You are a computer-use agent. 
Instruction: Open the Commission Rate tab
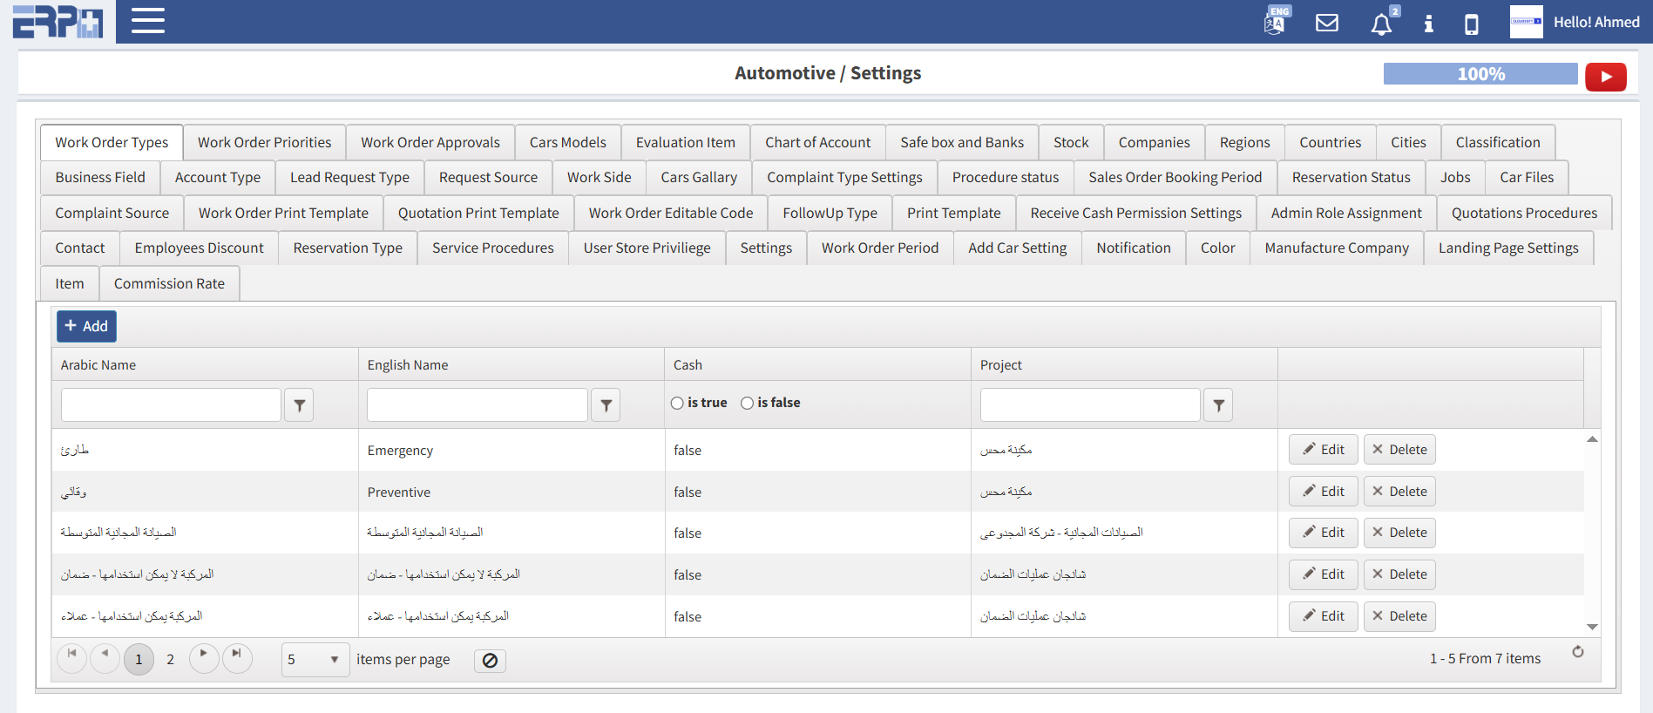point(169,283)
